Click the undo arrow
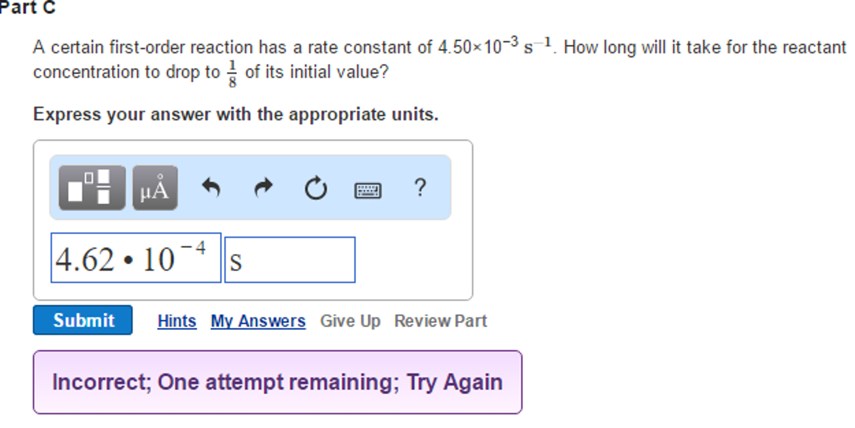The height and width of the screenshot is (428, 855). (211, 188)
